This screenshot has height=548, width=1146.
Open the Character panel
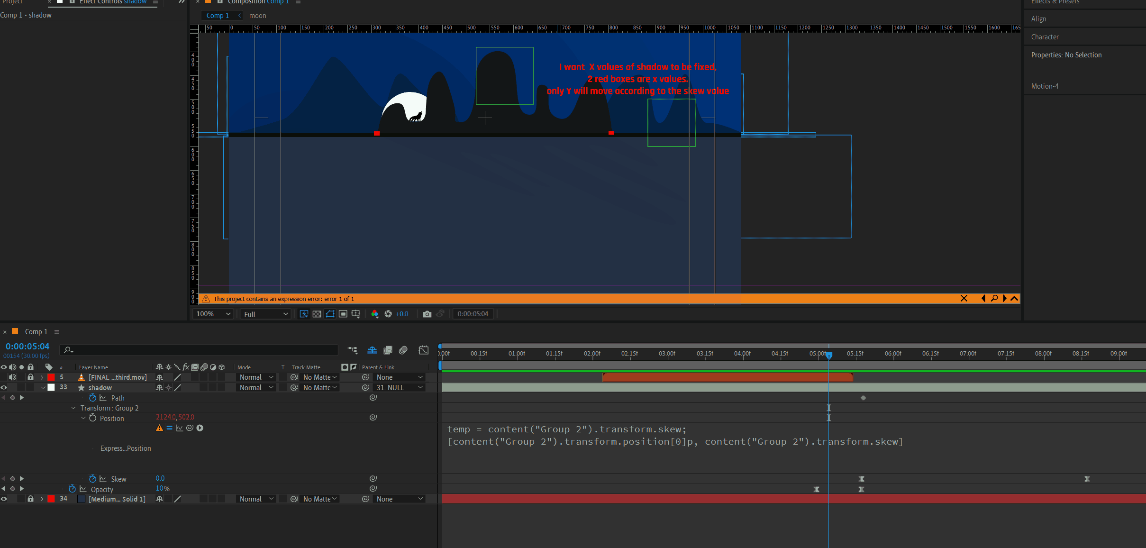pos(1045,37)
